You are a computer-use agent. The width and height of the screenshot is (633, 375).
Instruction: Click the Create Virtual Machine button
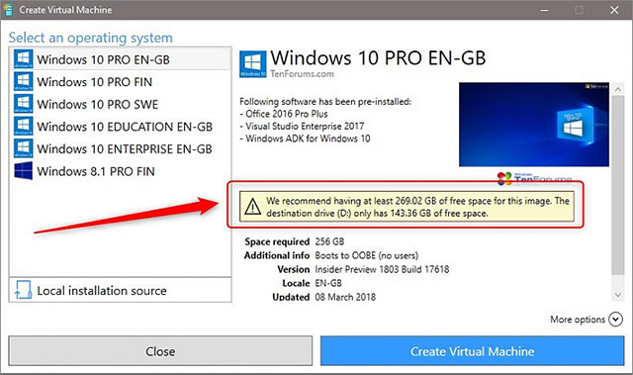coord(473,351)
